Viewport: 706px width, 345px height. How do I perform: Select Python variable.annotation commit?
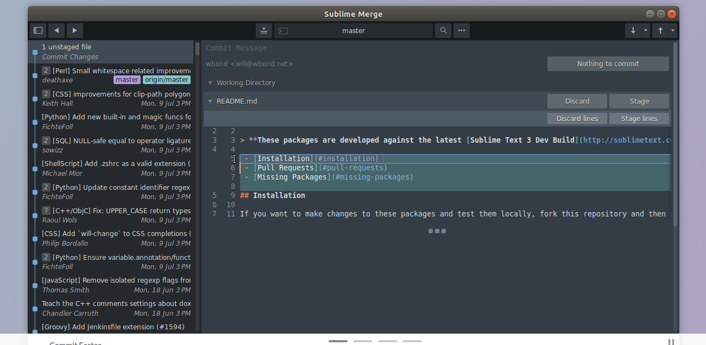pos(111,261)
